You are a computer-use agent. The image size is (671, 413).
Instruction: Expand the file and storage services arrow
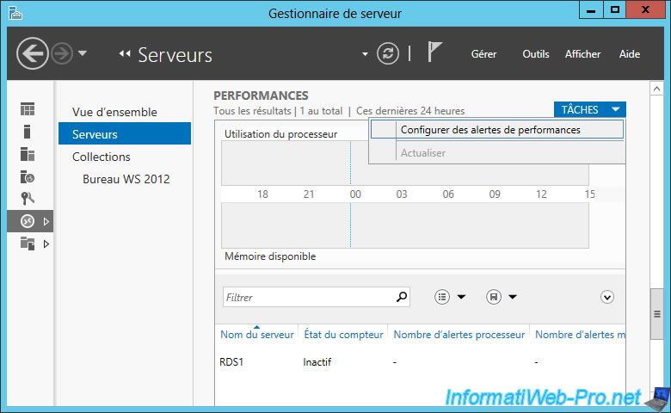(46, 244)
